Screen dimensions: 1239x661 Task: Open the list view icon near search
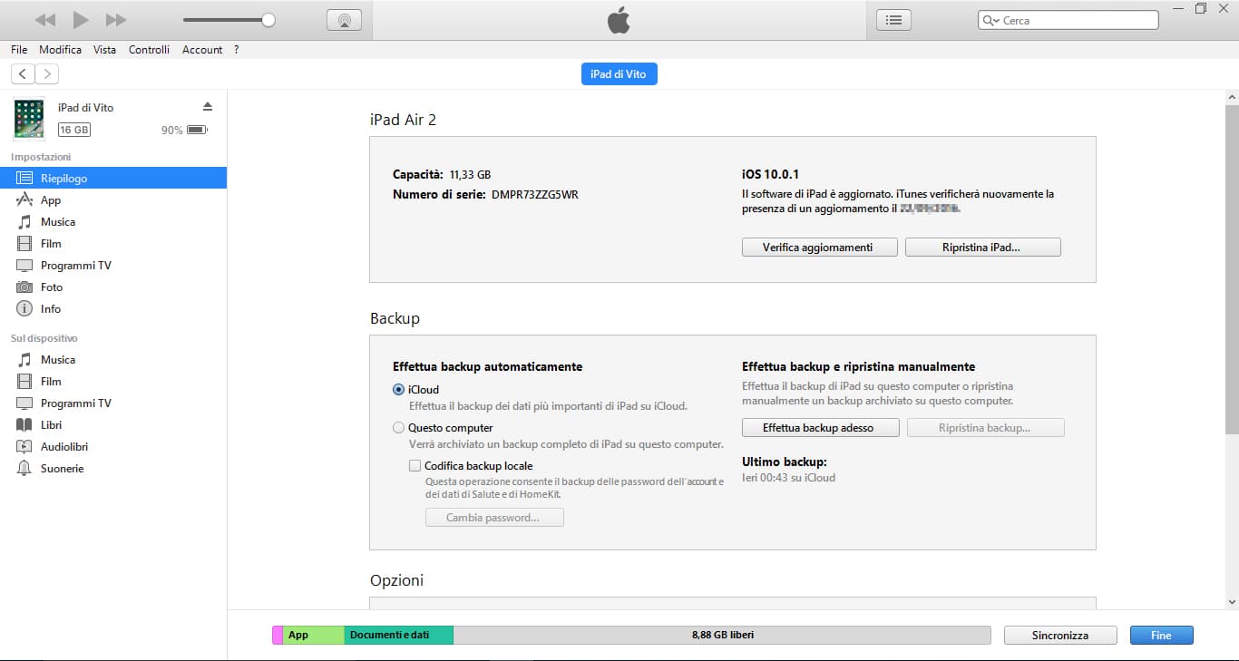tap(893, 20)
